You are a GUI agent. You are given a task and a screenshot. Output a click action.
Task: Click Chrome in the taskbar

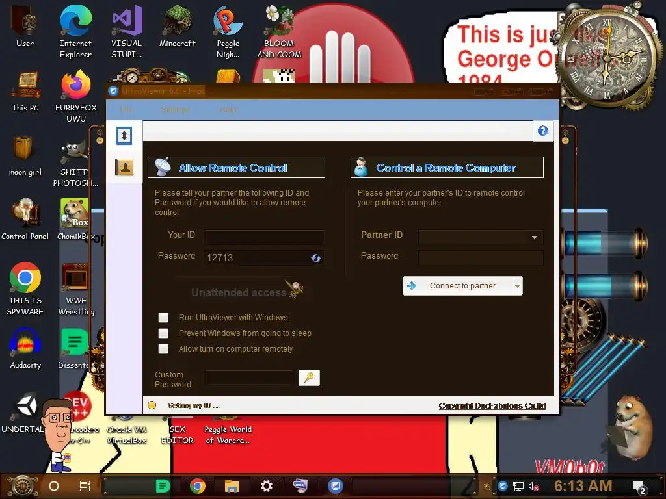pyautogui.click(x=198, y=486)
